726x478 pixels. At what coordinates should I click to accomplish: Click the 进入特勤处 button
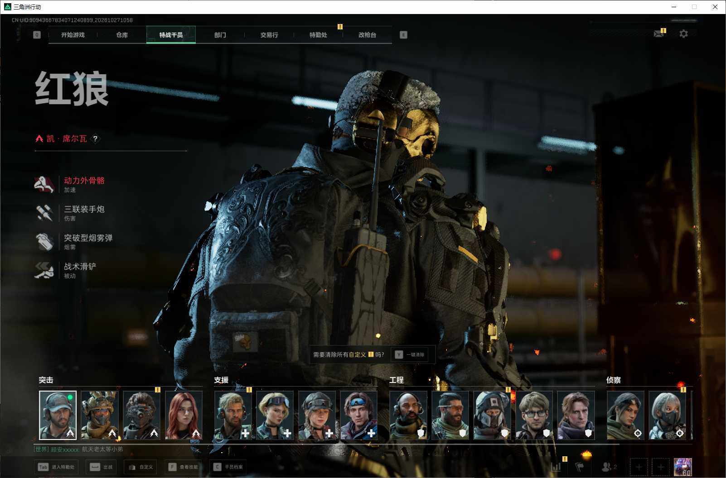56,467
